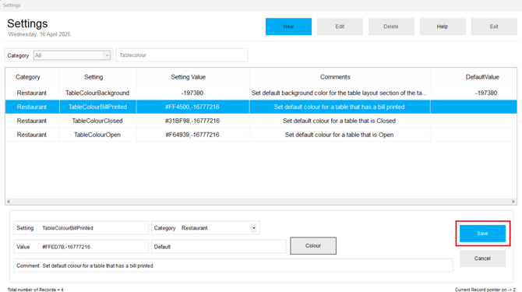Click the New button
The width and height of the screenshot is (522, 292).
tap(288, 26)
